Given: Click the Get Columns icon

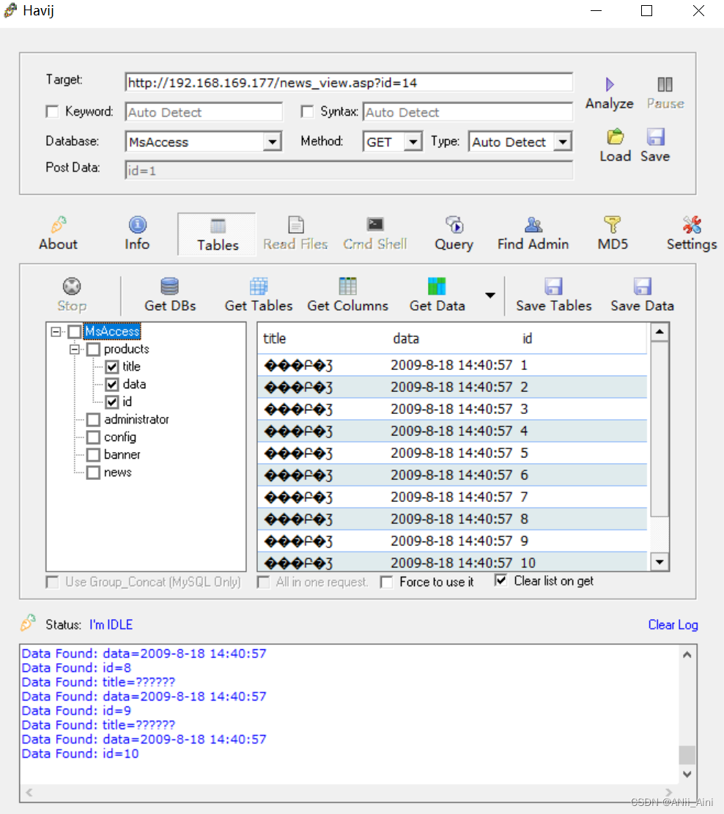Looking at the screenshot, I should (x=347, y=286).
